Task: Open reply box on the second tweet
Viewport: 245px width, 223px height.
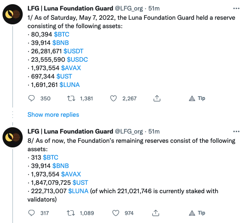Action: (x=32, y=213)
